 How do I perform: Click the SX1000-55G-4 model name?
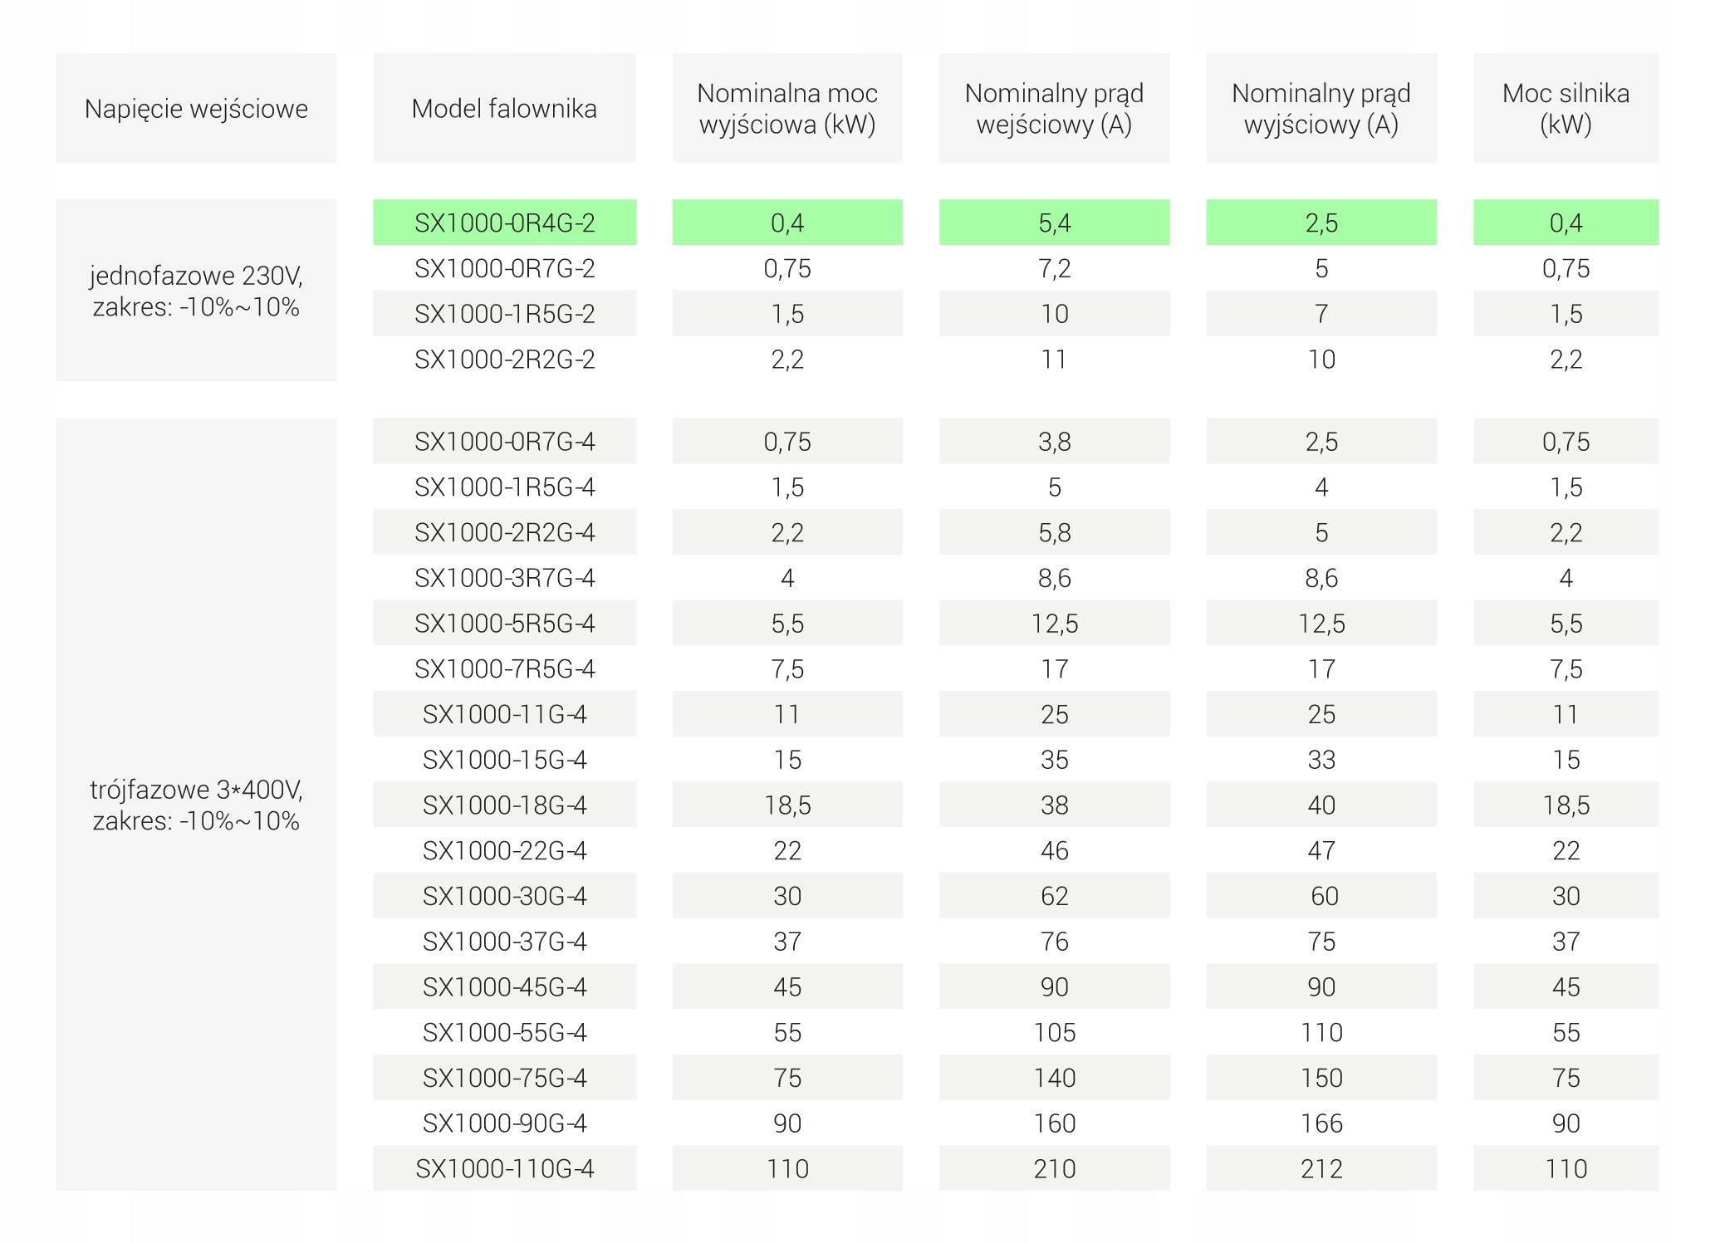pos(504,1032)
